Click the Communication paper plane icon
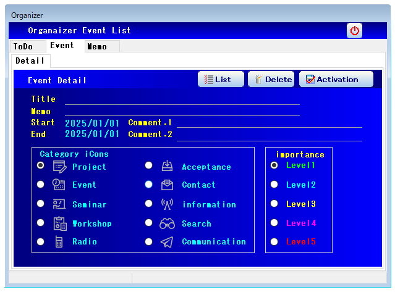The width and height of the screenshot is (395, 292). click(167, 242)
